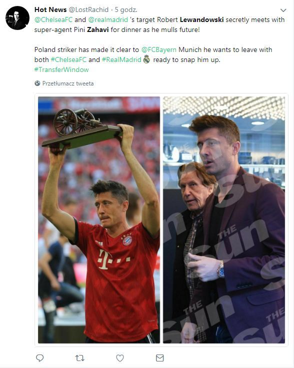Retweet this post with the arrows icon
Image resolution: width=294 pixels, height=368 pixels.
pos(80,358)
